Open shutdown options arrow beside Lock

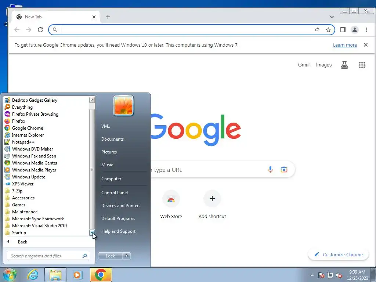pos(127,256)
